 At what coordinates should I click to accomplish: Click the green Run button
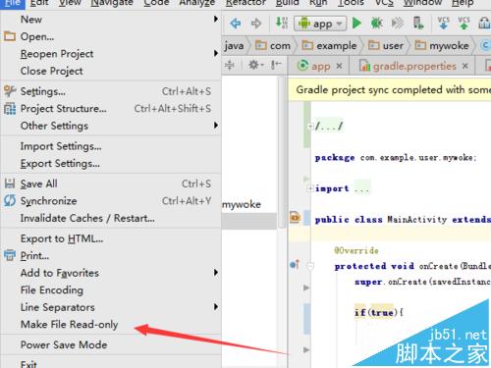pyautogui.click(x=356, y=24)
